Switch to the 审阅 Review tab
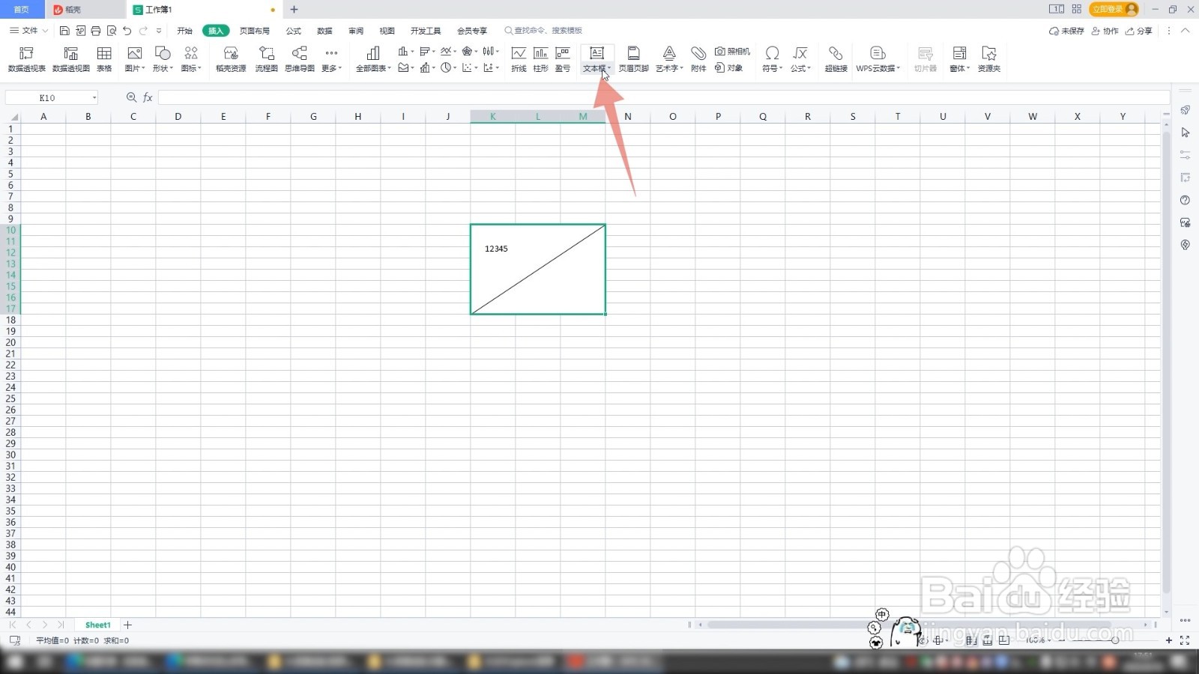This screenshot has width=1199, height=674. tap(356, 31)
